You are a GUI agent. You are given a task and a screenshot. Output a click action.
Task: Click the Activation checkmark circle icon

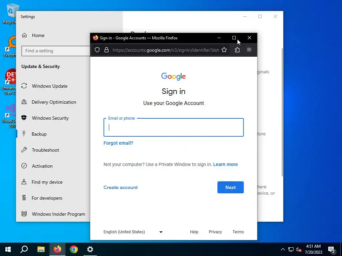click(x=24, y=166)
